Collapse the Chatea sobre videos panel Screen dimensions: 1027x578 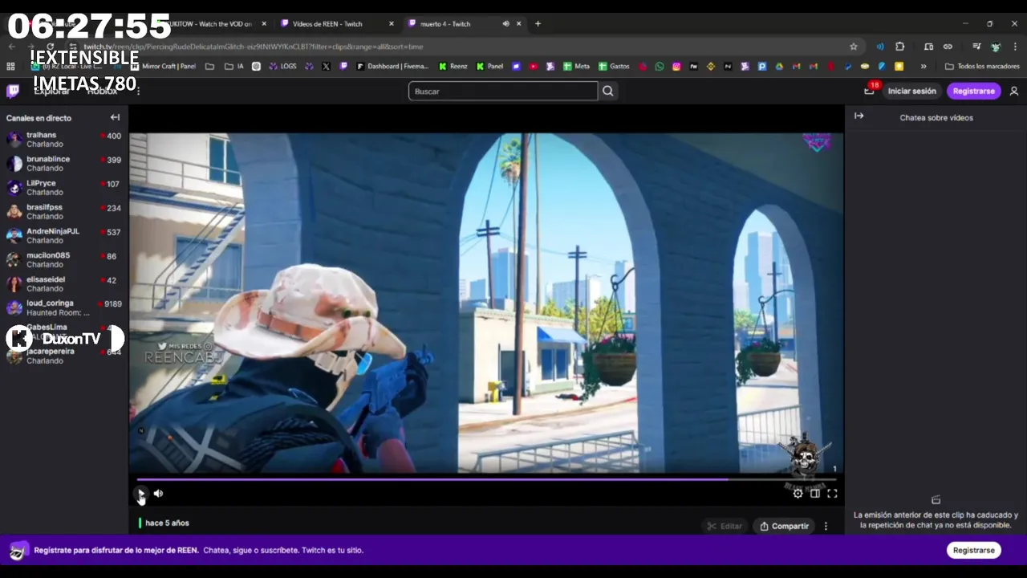859,116
